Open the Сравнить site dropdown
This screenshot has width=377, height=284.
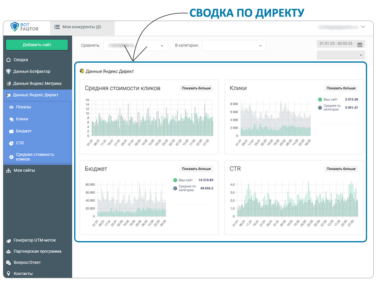coord(136,45)
